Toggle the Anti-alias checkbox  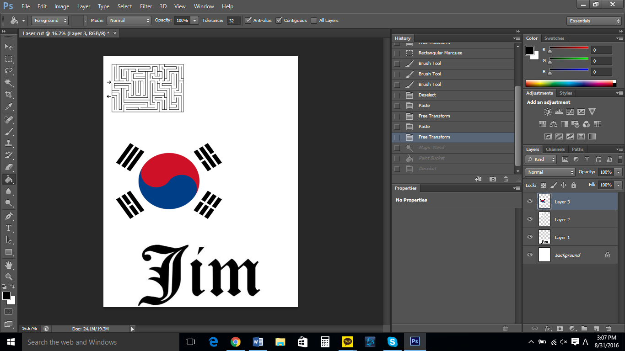coord(248,20)
